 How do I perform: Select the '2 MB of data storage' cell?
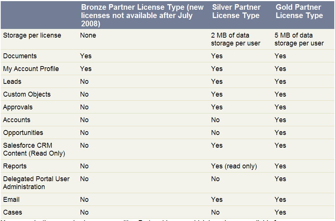click(235, 39)
